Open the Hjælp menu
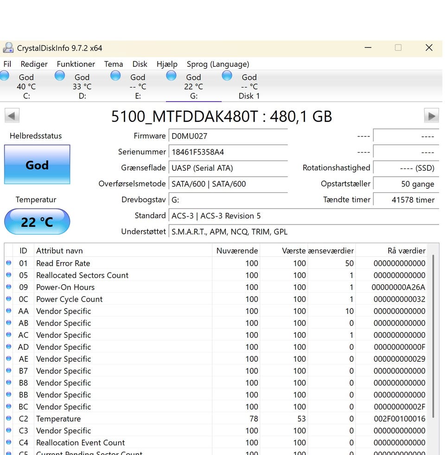445x455 pixels. 167,64
